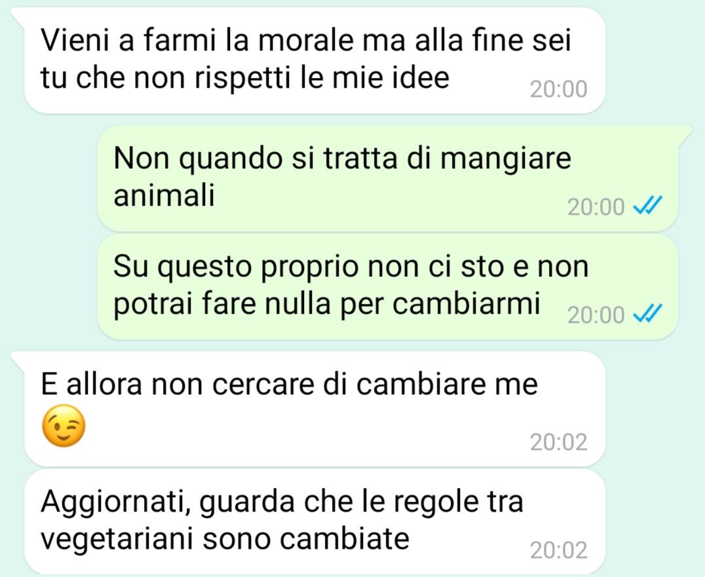Click 20:00 timestamp on 'animali' message
705x577 pixels.
click(x=596, y=207)
